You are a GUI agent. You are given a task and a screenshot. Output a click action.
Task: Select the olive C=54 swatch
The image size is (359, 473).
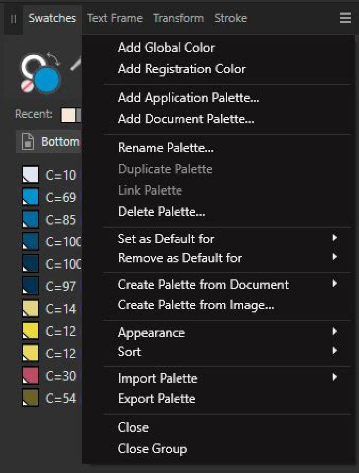[x=31, y=397]
